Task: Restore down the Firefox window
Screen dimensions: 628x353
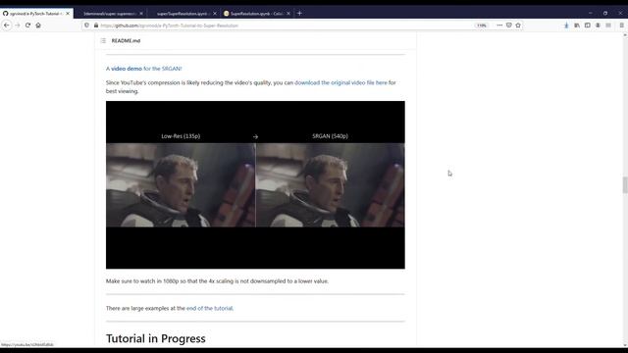Action: coord(605,13)
